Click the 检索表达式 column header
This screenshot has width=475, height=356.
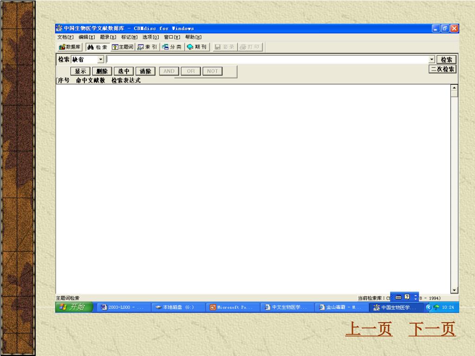click(126, 80)
